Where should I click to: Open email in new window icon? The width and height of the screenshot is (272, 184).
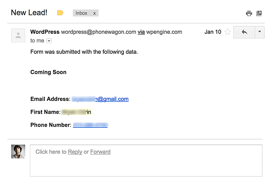[x=259, y=13]
